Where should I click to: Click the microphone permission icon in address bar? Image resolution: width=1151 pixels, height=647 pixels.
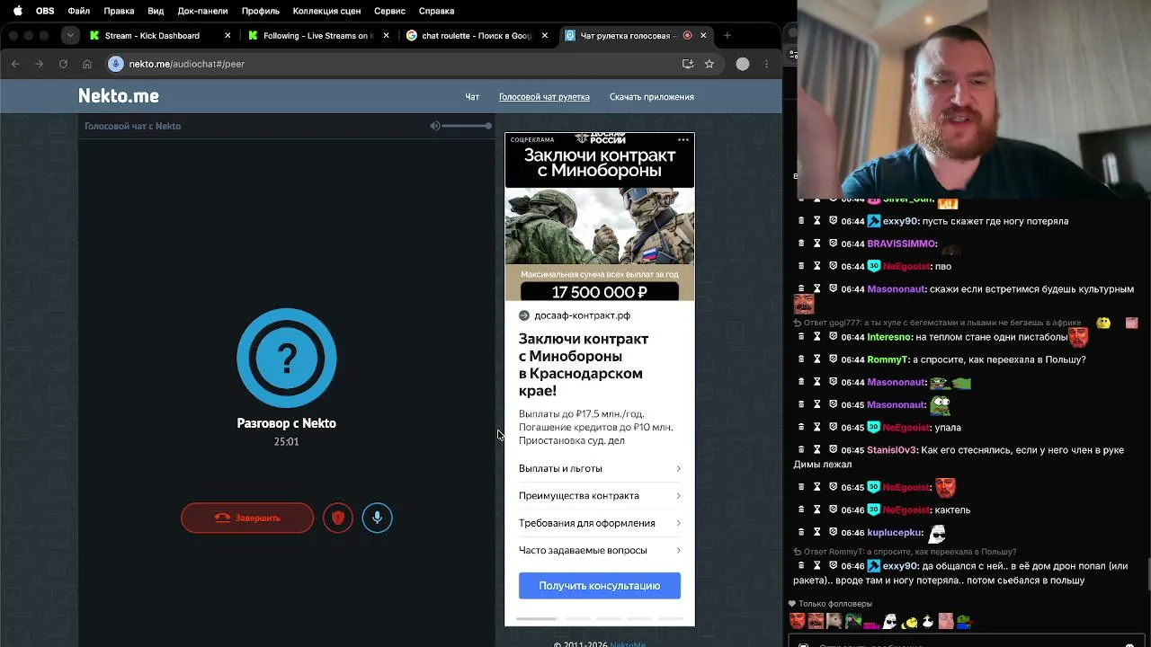(115, 64)
